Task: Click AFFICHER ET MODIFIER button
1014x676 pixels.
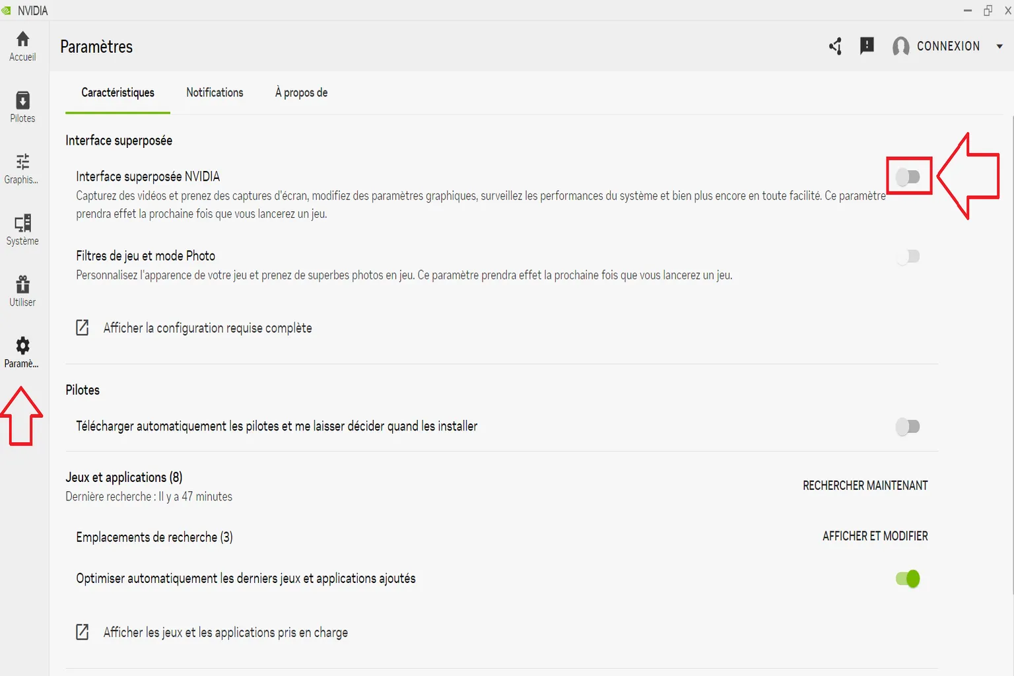Action: click(x=875, y=536)
